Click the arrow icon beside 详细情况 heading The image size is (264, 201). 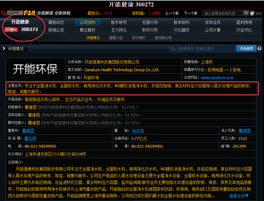(x=4, y=49)
